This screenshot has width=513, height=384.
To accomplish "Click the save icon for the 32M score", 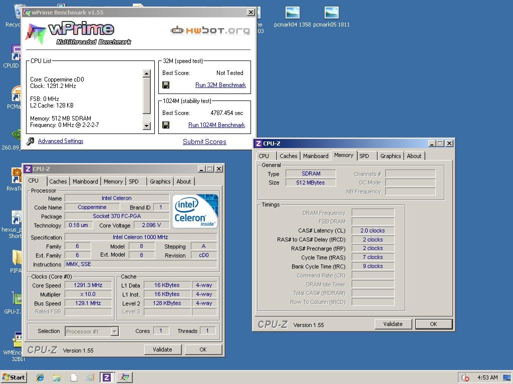I will point(166,85).
